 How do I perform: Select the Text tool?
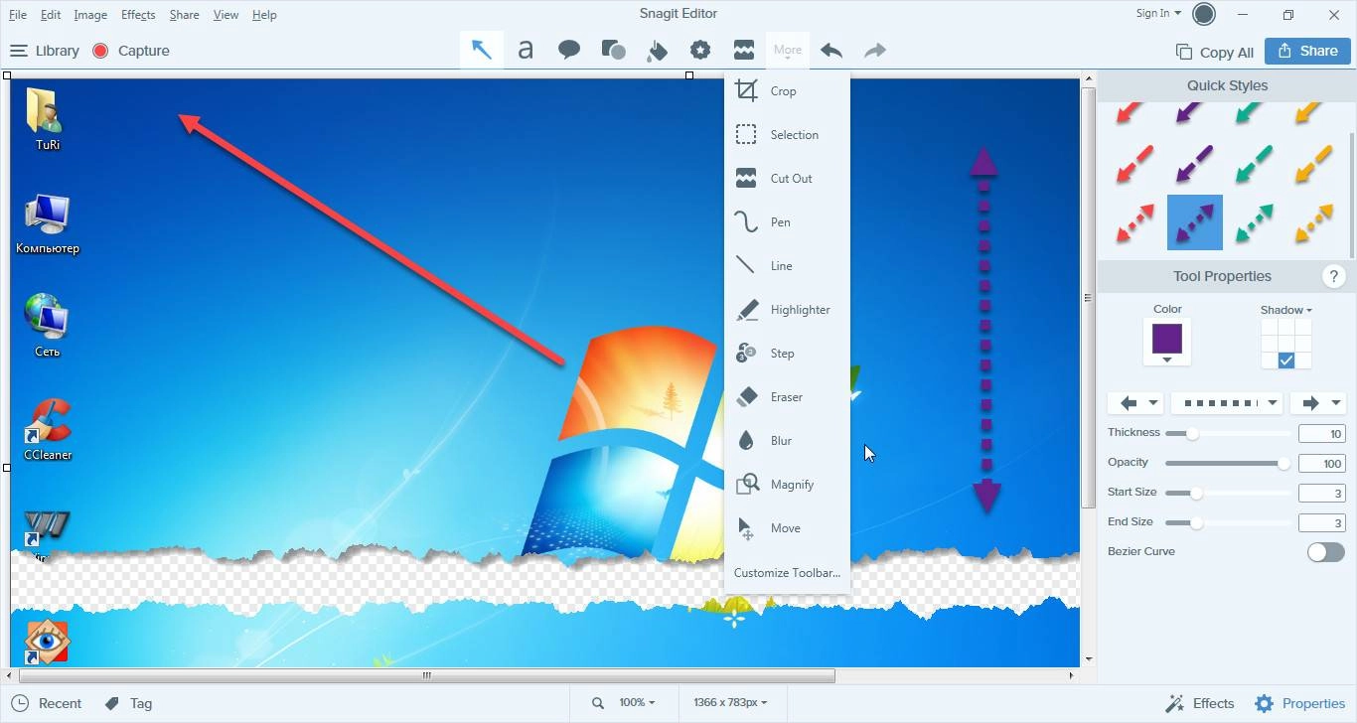coord(526,50)
